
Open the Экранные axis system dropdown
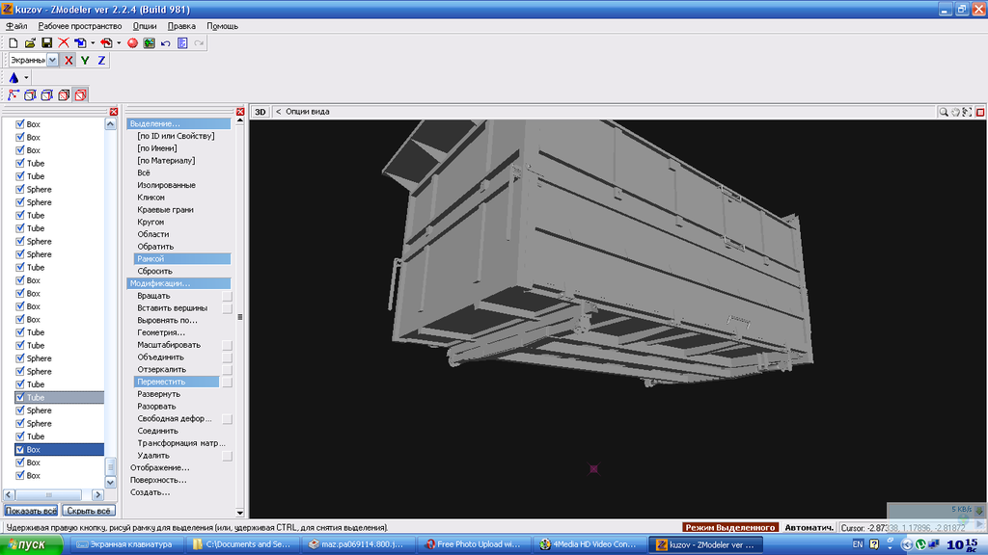click(x=52, y=60)
